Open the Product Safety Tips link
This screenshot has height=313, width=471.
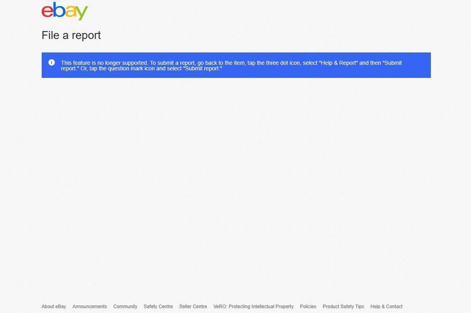click(343, 306)
